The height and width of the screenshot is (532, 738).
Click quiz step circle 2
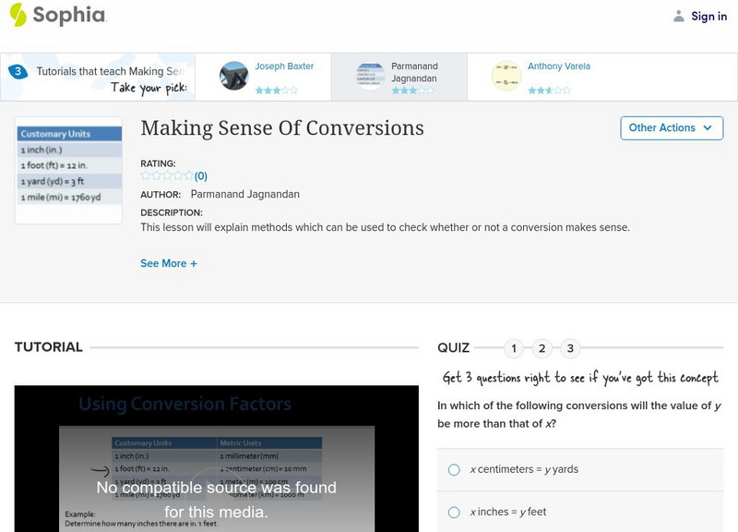click(x=543, y=348)
